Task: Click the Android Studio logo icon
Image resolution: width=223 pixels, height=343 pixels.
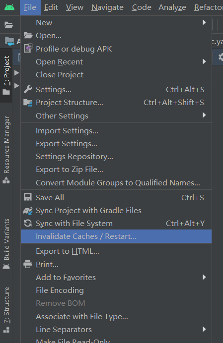Action: coord(9,7)
